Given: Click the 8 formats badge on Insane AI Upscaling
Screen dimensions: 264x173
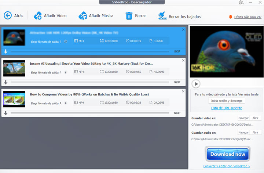Looking at the screenshot, I should [66, 72].
